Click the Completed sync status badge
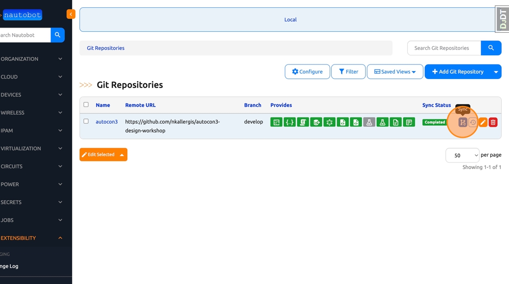509x284 pixels. (434, 122)
